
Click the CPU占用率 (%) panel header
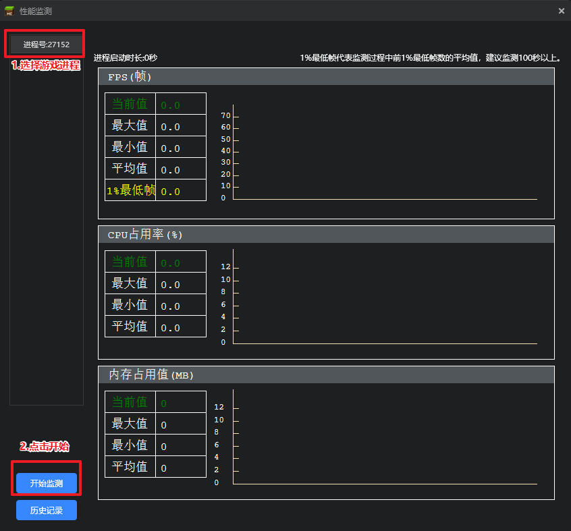326,234
